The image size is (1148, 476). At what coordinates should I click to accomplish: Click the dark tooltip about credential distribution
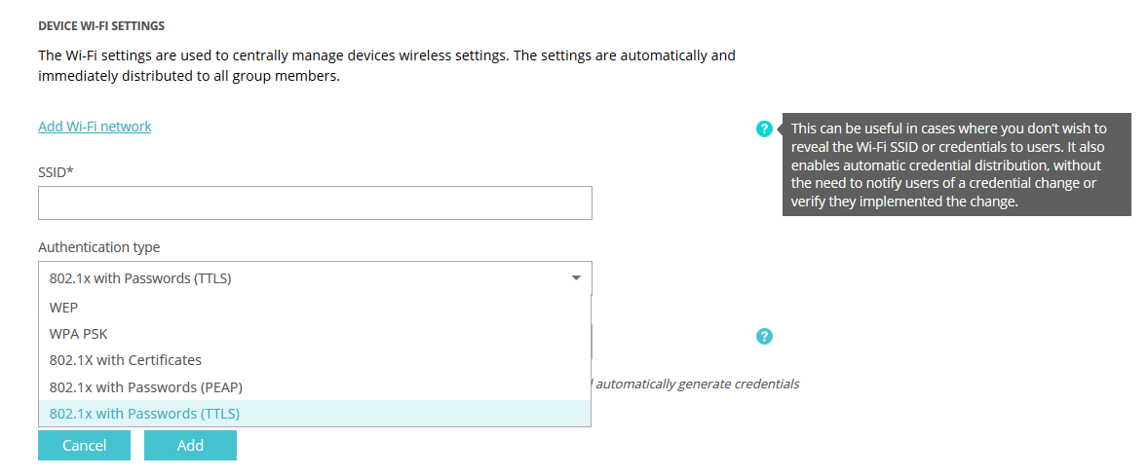pyautogui.click(x=957, y=165)
